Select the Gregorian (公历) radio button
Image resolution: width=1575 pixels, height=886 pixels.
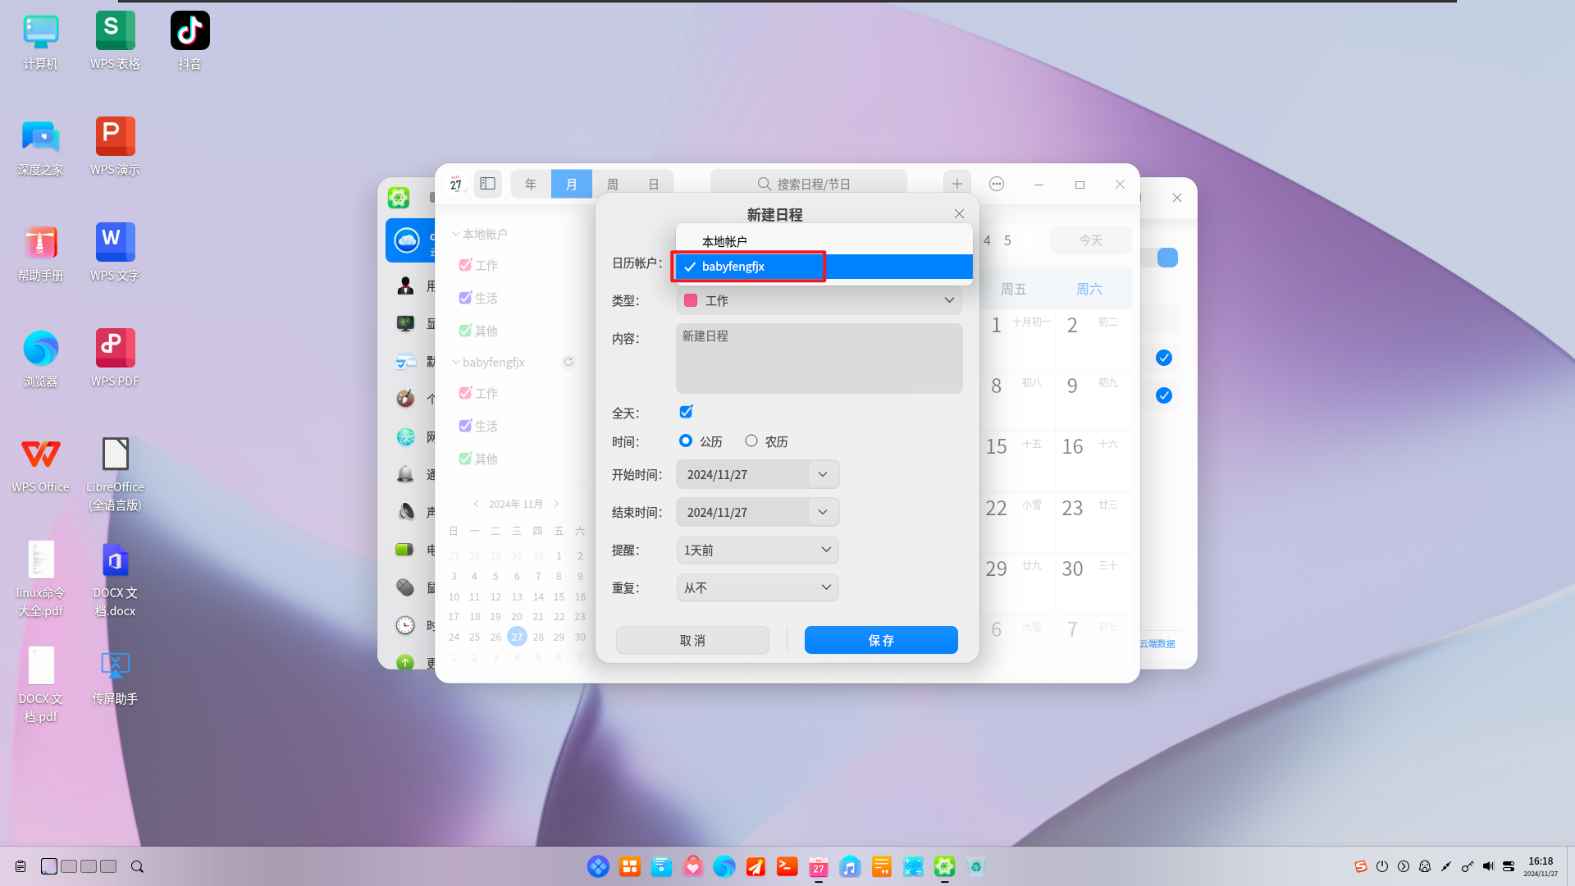click(686, 441)
